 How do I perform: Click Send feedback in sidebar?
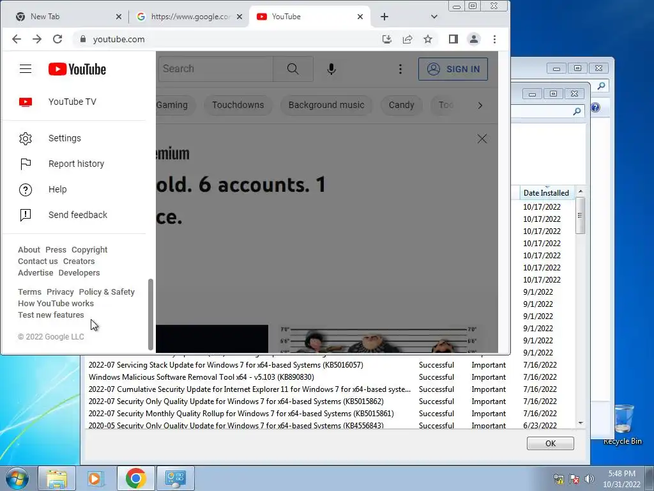[73, 215]
